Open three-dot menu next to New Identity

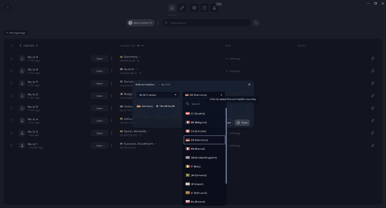coord(157,23)
